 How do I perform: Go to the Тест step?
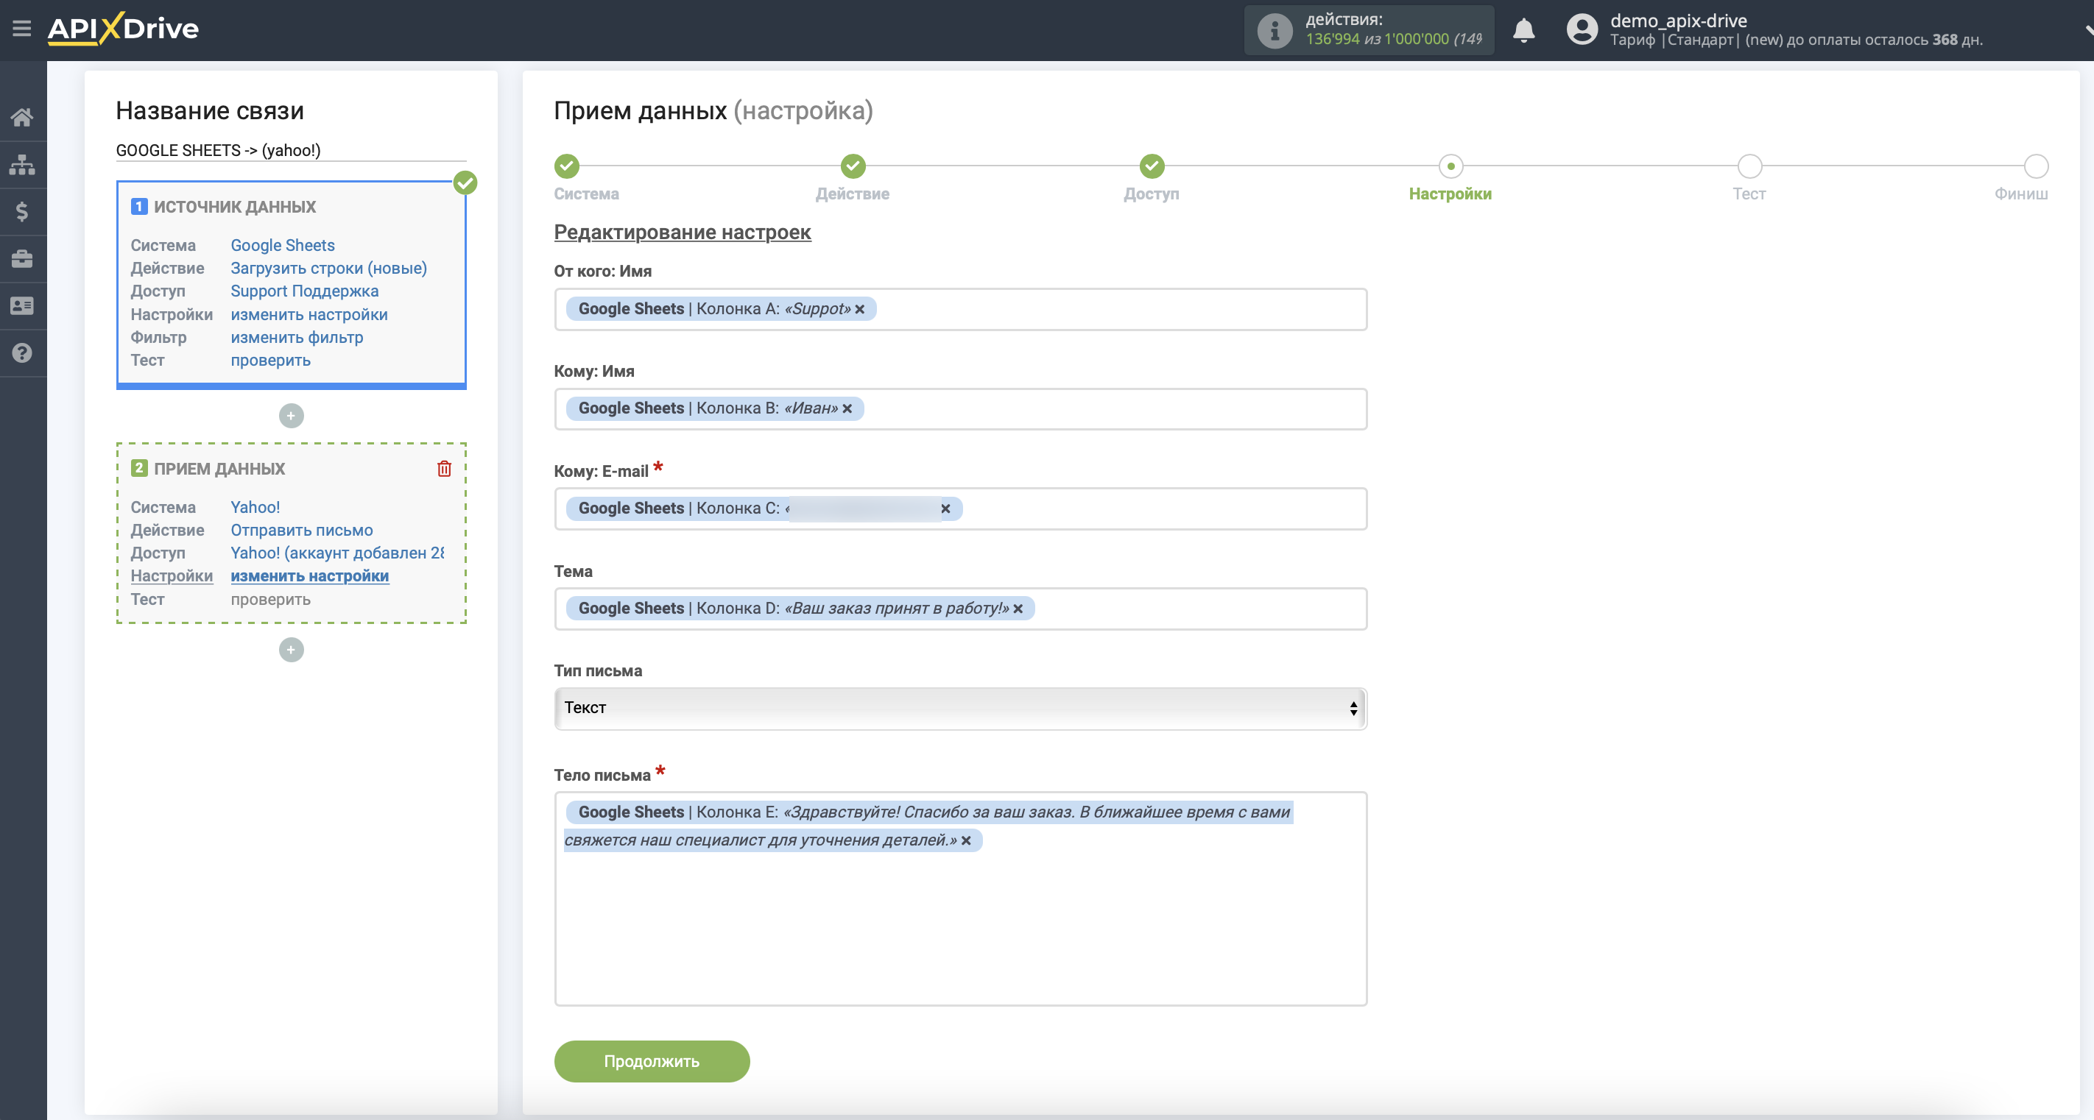[1749, 166]
